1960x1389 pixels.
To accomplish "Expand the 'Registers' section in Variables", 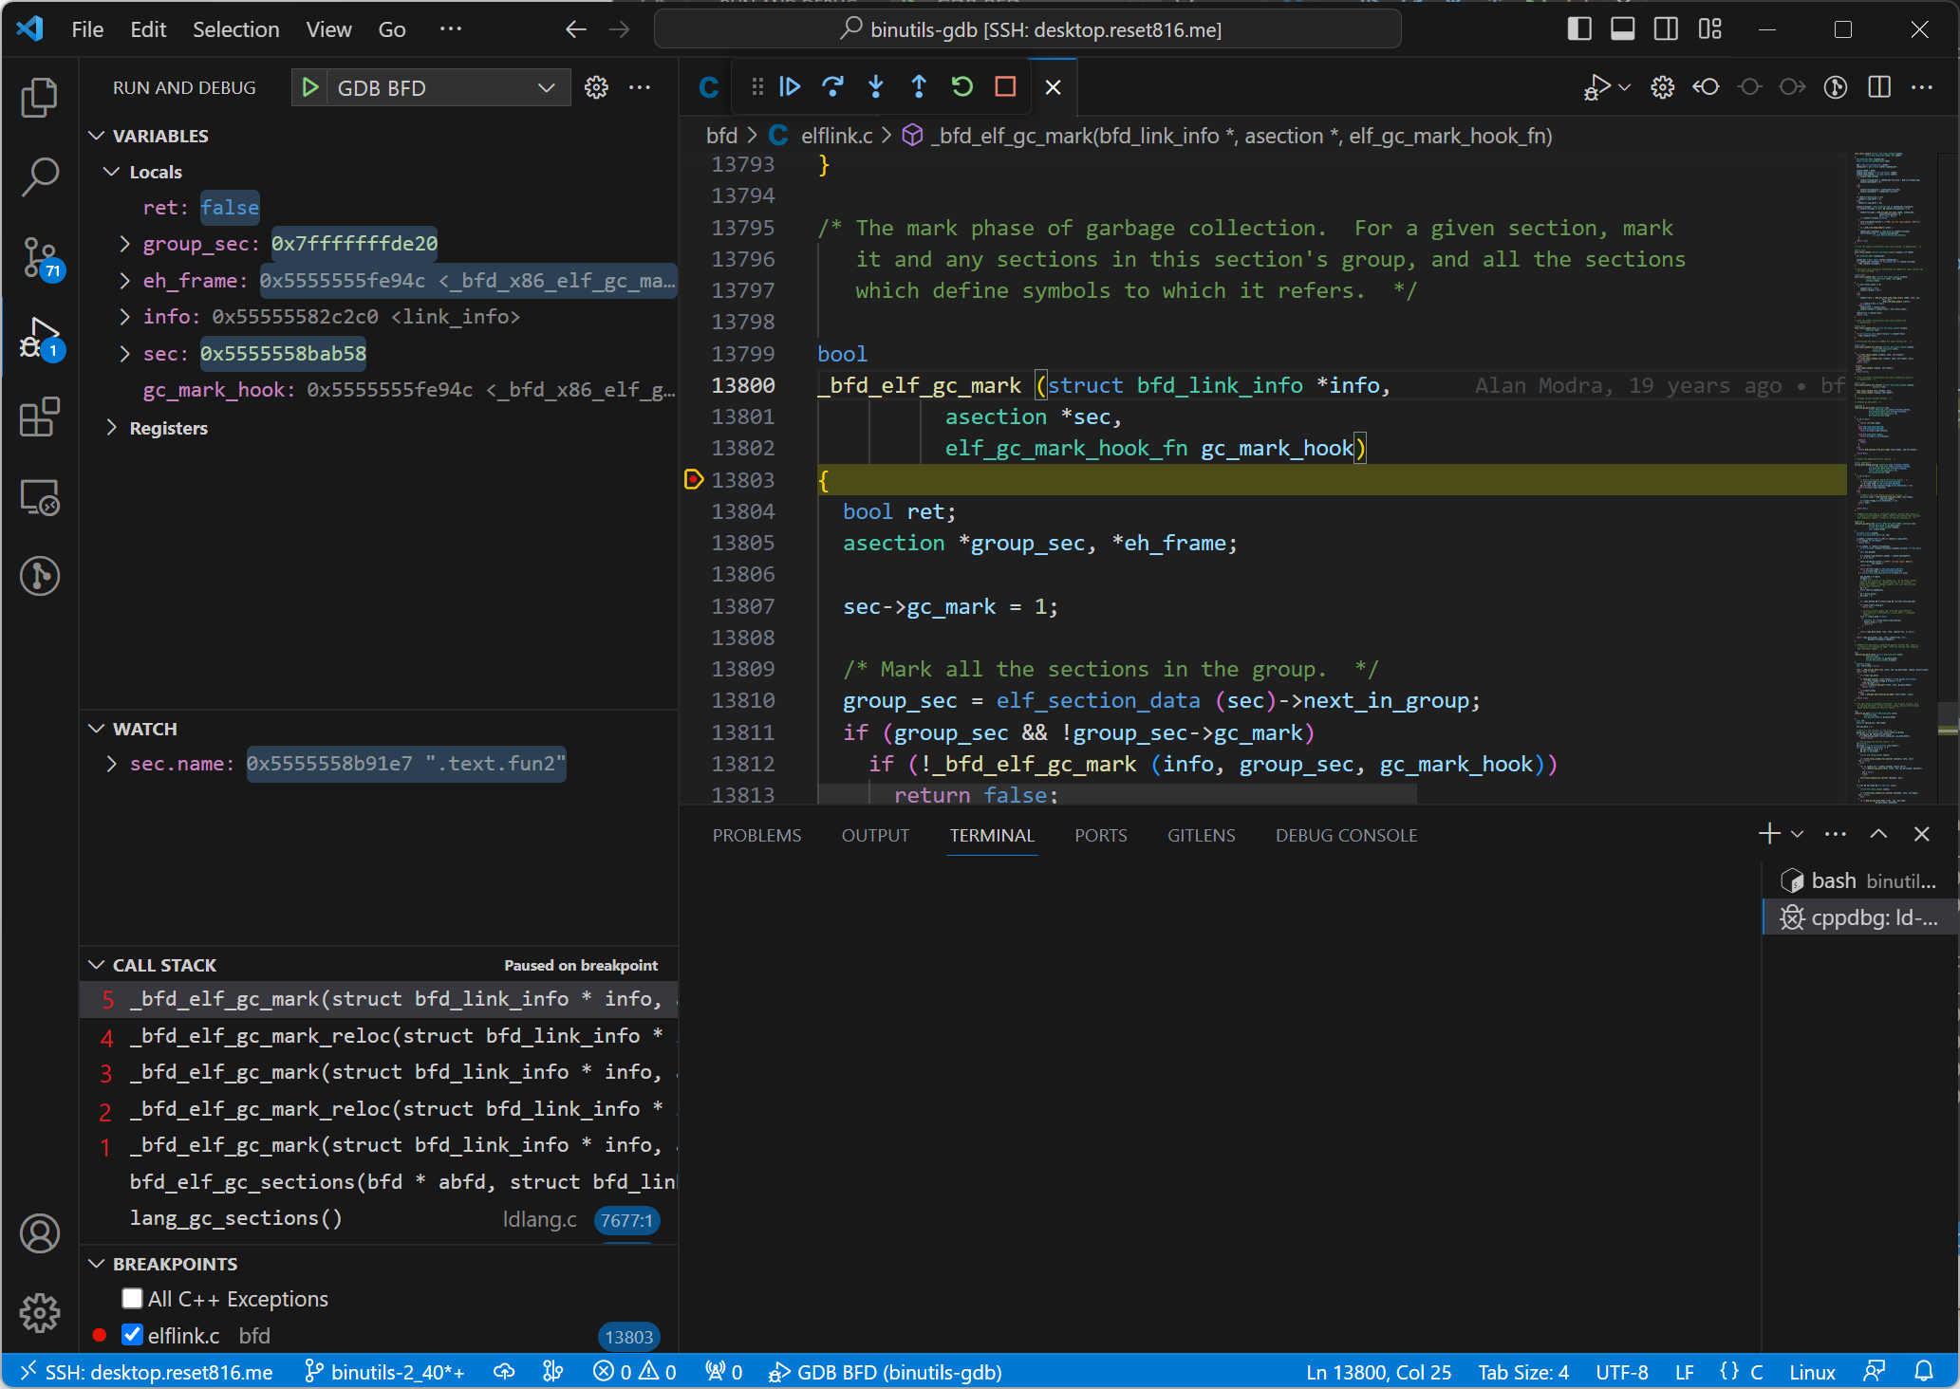I will (113, 427).
